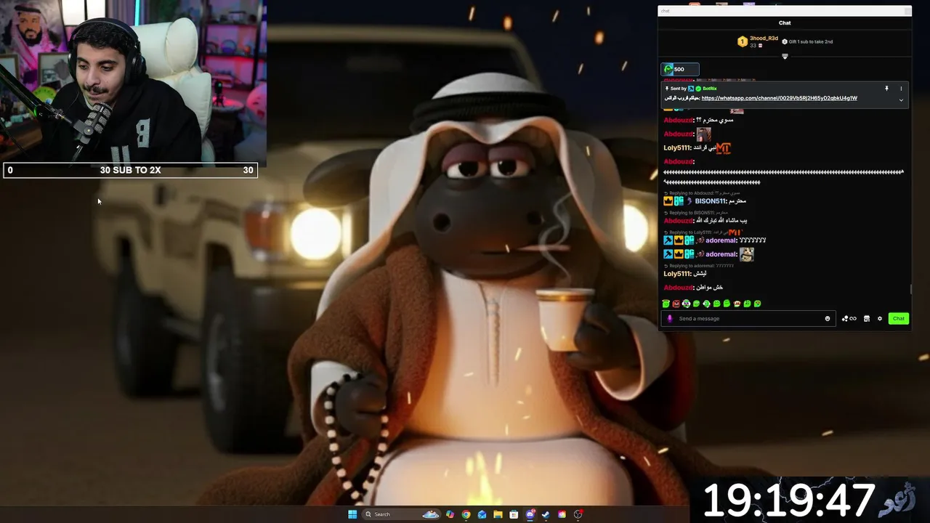Collapse the gift leaderboard arrow

[x=785, y=56]
